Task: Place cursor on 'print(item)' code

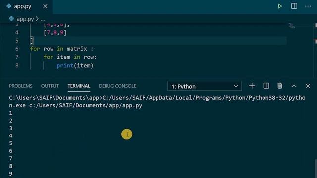Action: [75, 66]
